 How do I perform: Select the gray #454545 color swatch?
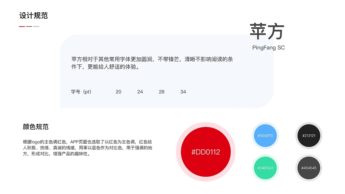click(x=309, y=168)
